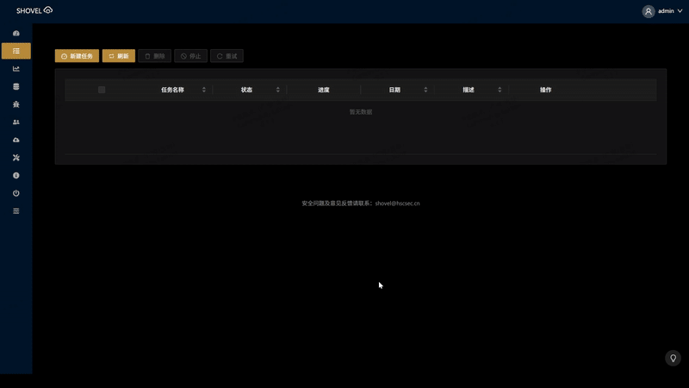Open the dashboard gauge icon in sidebar
The image size is (689, 388).
pyautogui.click(x=16, y=34)
